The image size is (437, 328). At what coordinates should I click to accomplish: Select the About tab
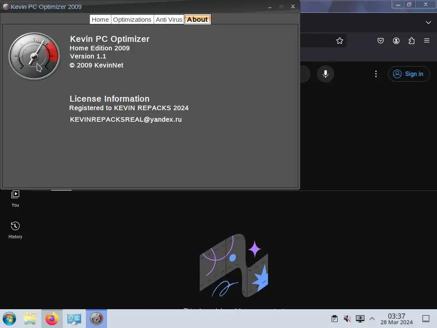click(197, 20)
